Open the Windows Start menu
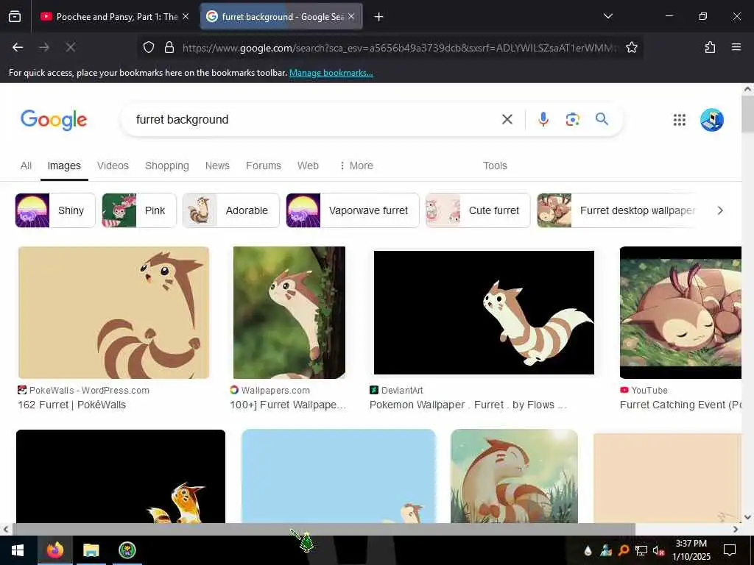Screen dimensions: 754x565 [x=18, y=550]
